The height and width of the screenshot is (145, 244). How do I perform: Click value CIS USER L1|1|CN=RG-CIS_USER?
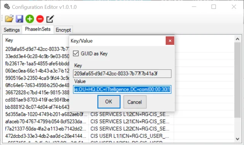tap(130, 136)
